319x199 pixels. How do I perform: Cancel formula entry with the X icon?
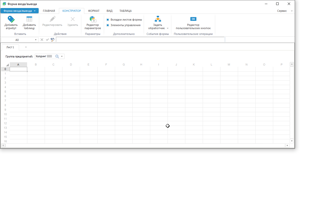tap(42, 40)
